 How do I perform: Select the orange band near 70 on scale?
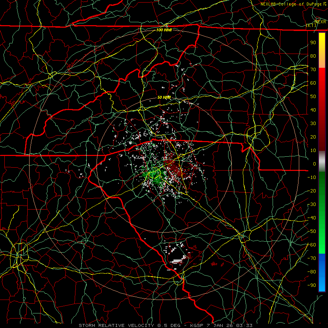(x=322, y=62)
